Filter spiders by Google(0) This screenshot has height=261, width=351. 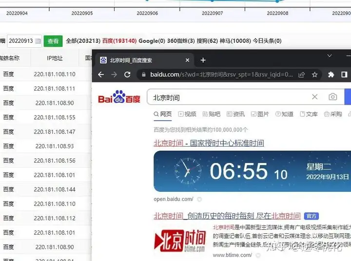point(152,41)
